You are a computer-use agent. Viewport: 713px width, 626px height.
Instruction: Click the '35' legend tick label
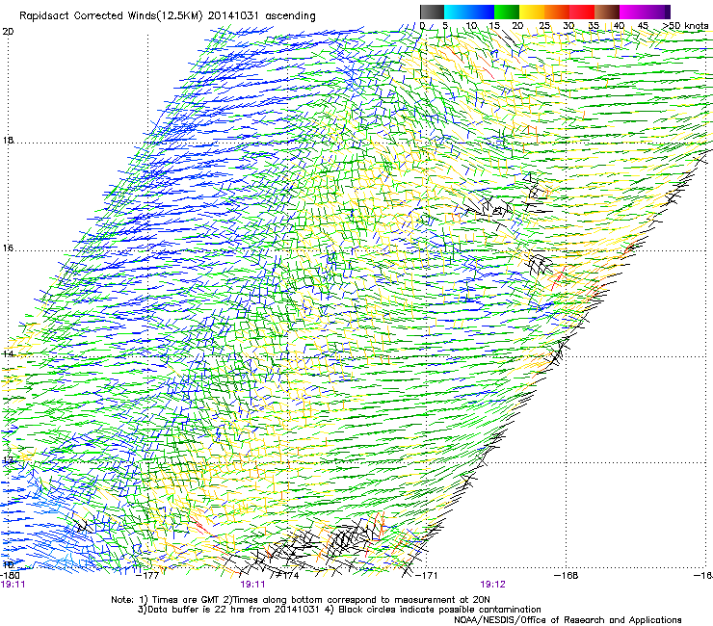pyautogui.click(x=594, y=26)
